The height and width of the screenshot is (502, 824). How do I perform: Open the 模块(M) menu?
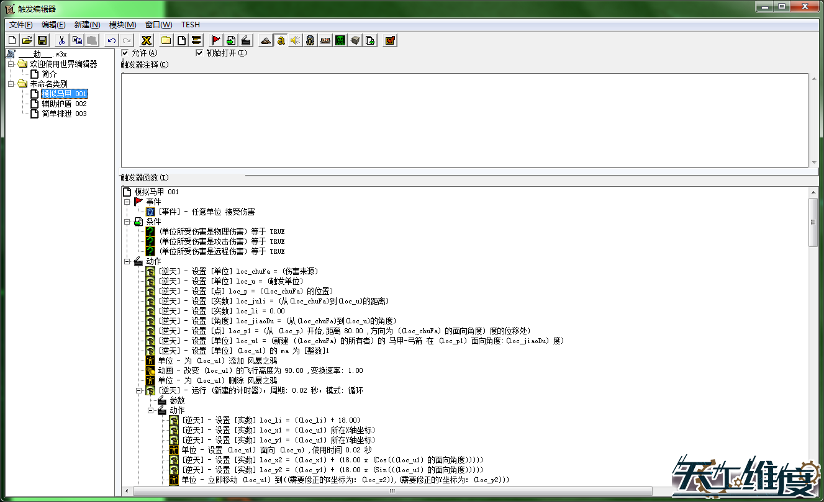point(122,25)
